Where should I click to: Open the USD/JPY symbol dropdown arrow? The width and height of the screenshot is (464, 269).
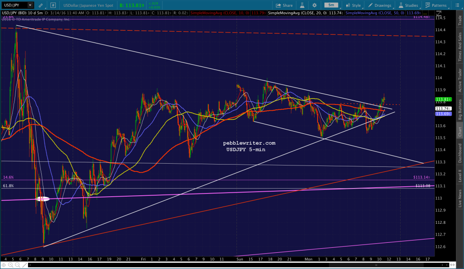tap(30, 5)
